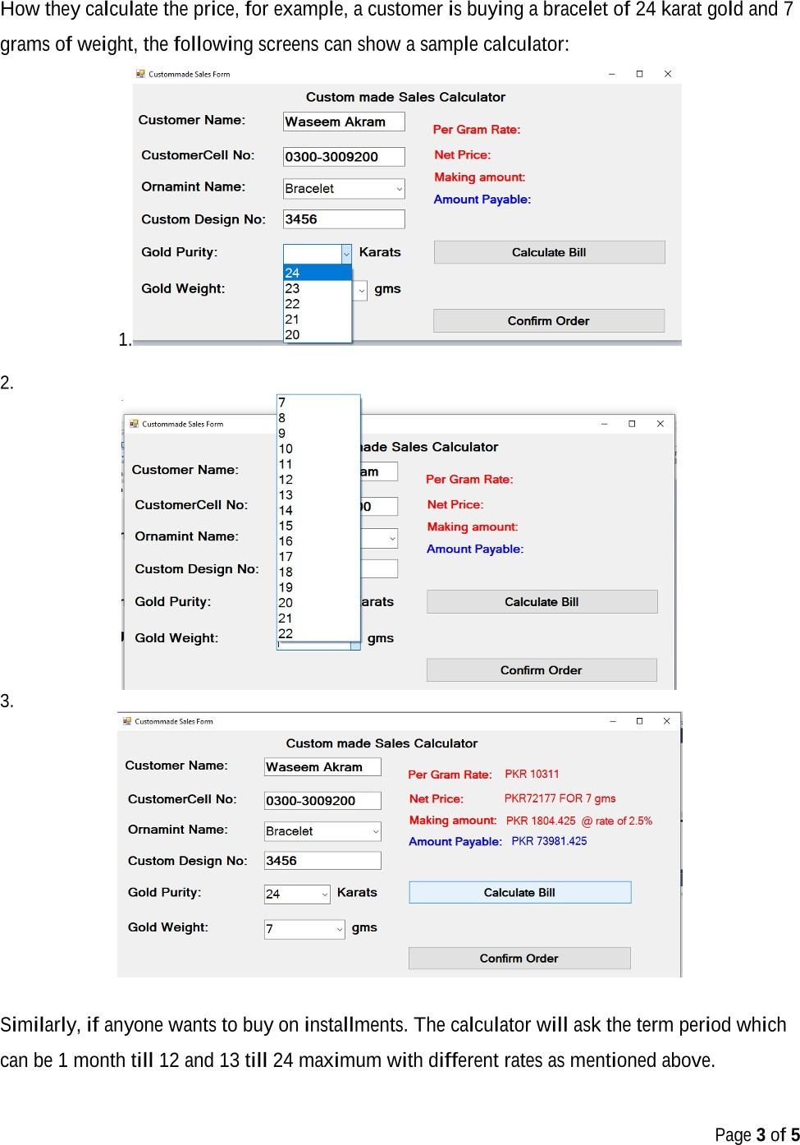Select 21 in first form's purity list
800x1145 pixels.
coord(318,320)
